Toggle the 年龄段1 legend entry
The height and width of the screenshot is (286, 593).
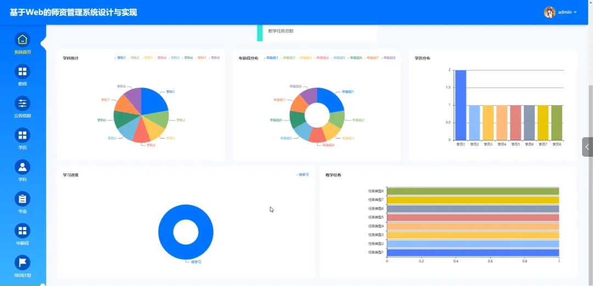[271, 58]
